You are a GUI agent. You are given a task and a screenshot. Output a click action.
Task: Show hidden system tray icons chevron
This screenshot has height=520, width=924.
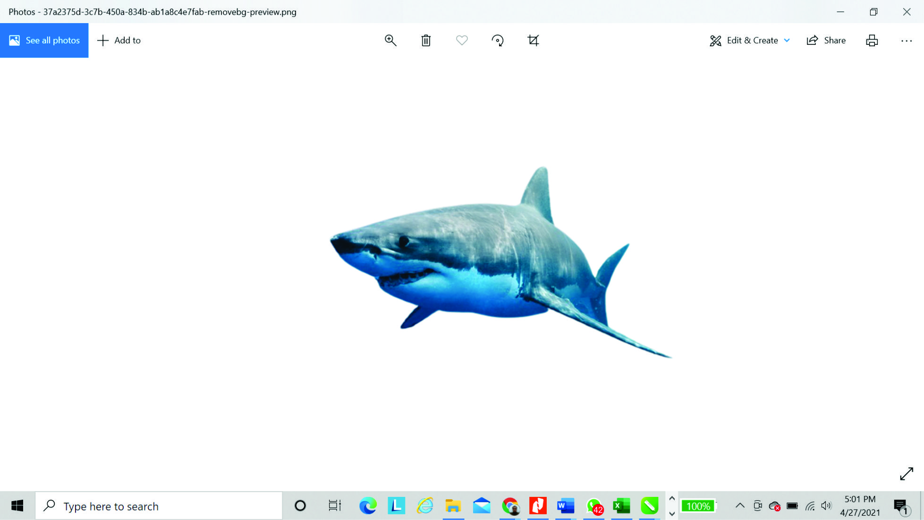(x=740, y=506)
